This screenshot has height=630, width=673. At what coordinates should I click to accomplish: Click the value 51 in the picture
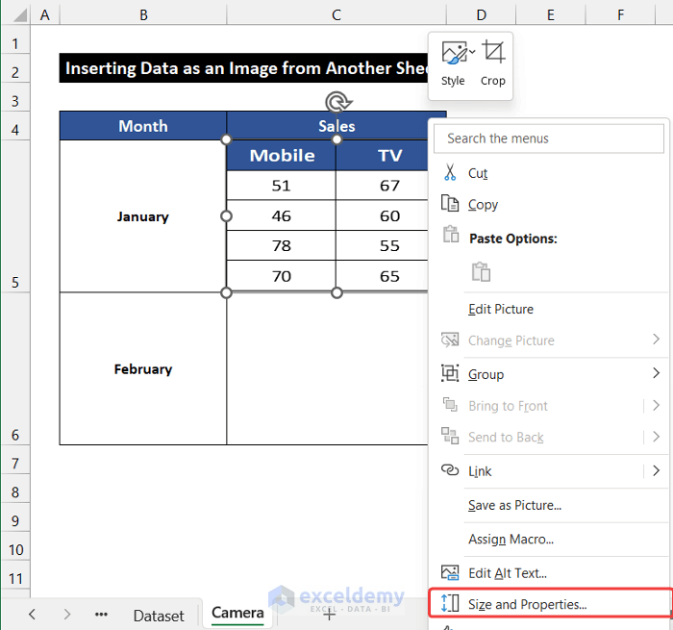[x=282, y=186]
